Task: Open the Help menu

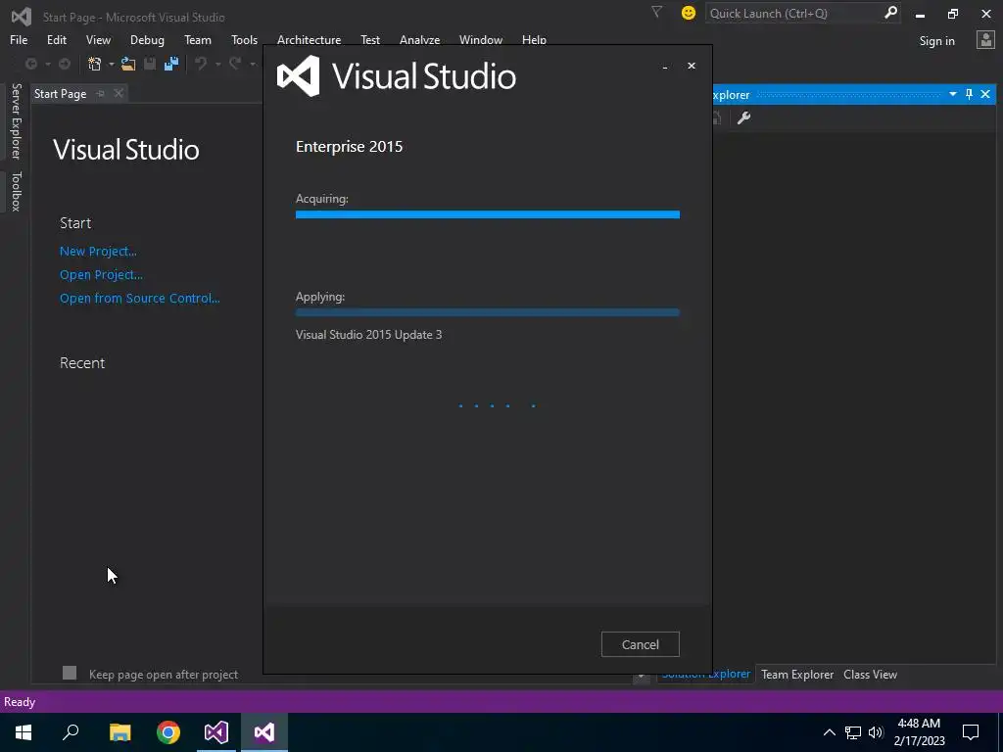Action: tap(534, 39)
